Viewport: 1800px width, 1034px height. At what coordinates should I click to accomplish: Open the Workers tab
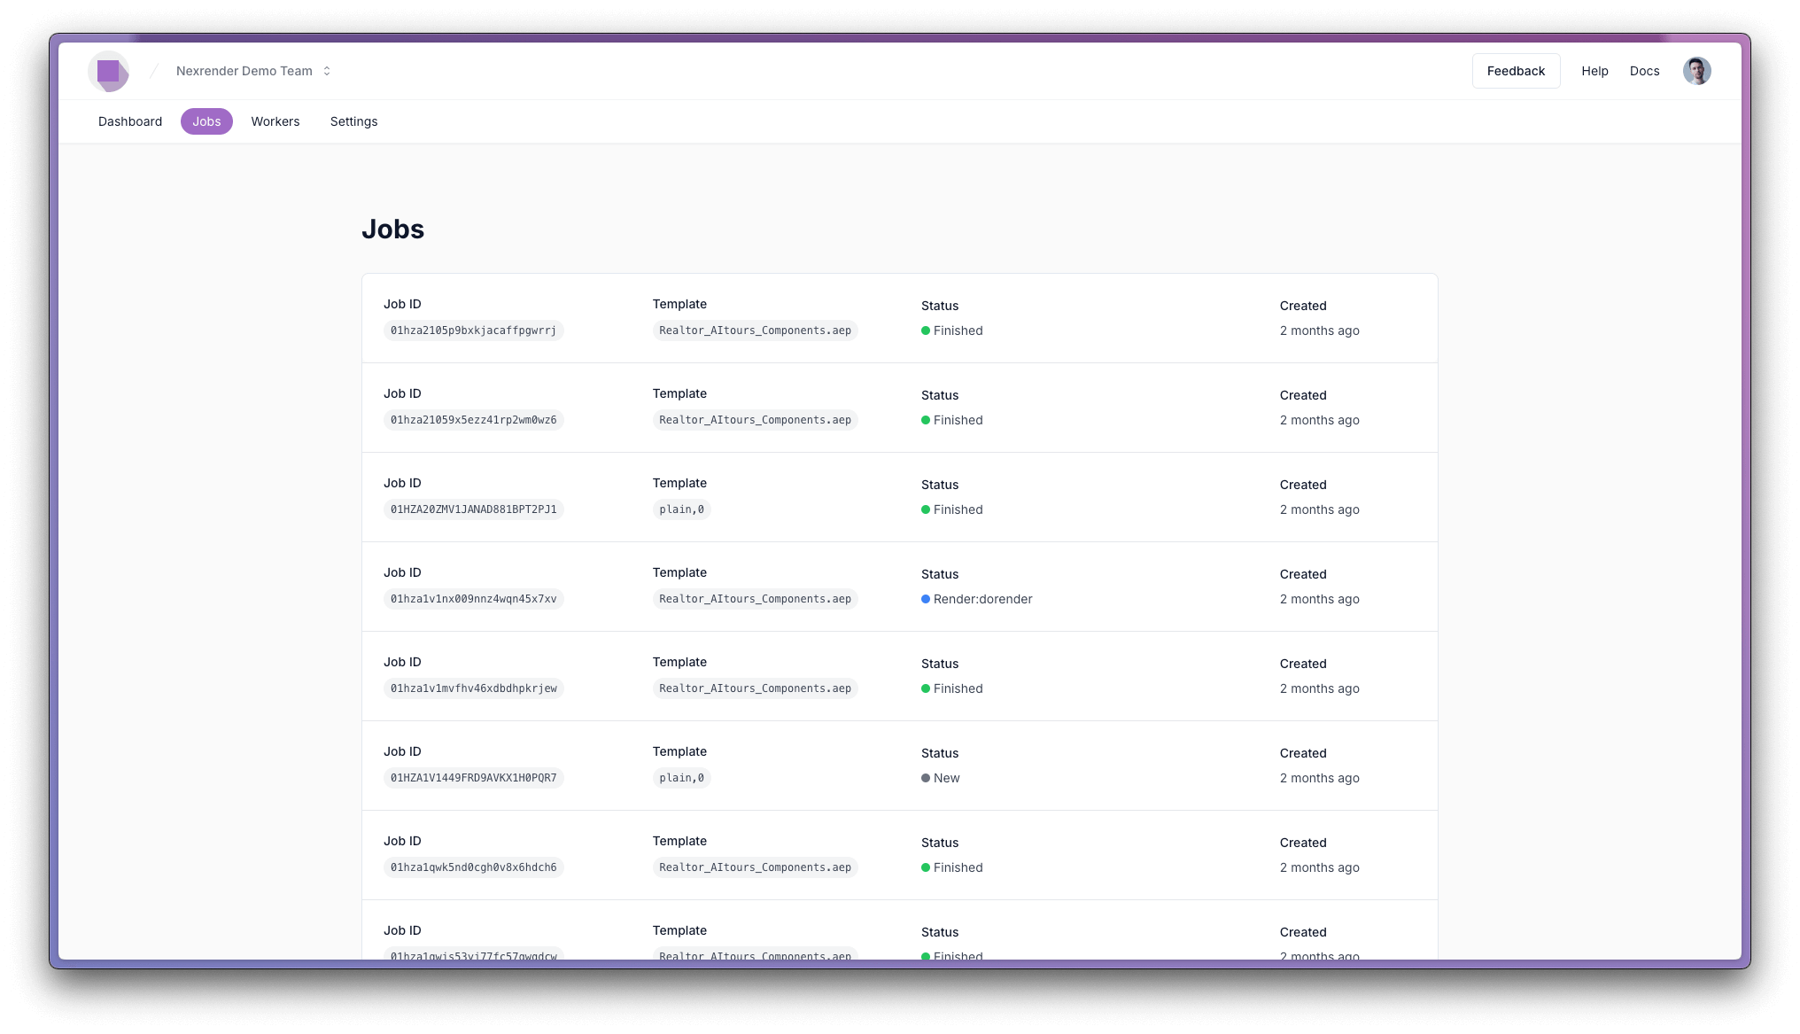click(x=275, y=121)
